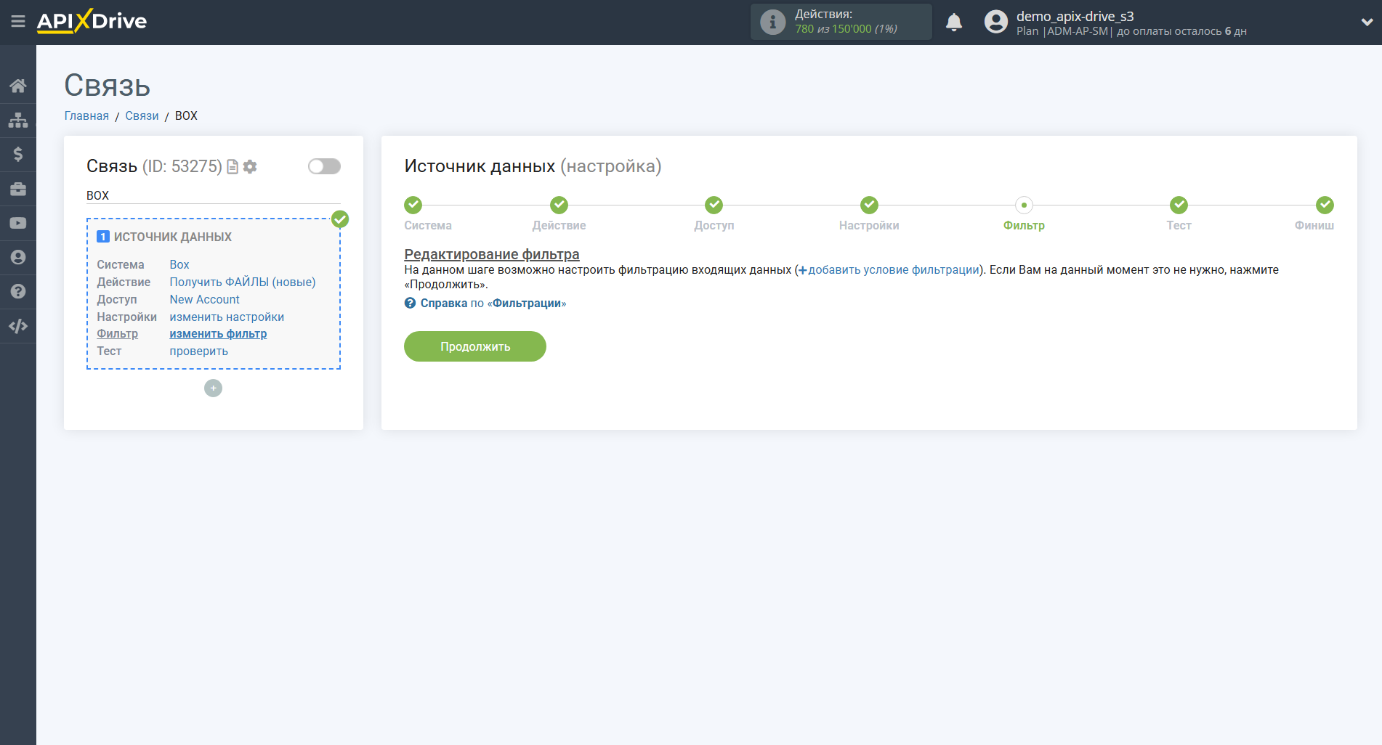
Task: Open video tutorials YouTube sidebar icon
Action: [18, 223]
